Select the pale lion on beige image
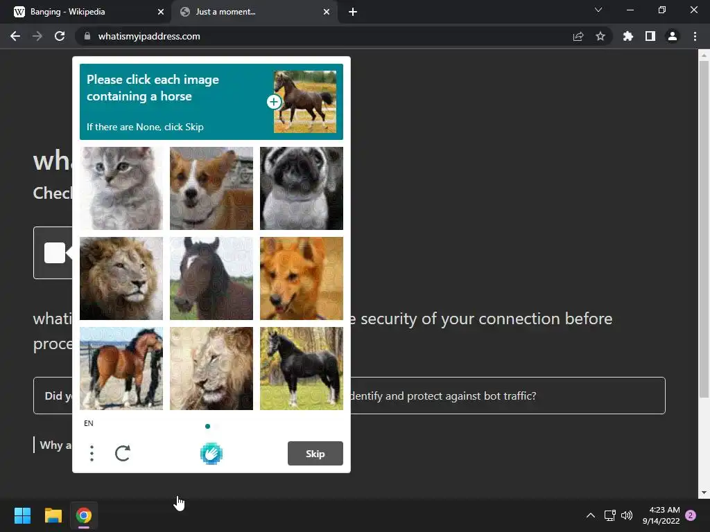The height and width of the screenshot is (532, 710). click(211, 369)
